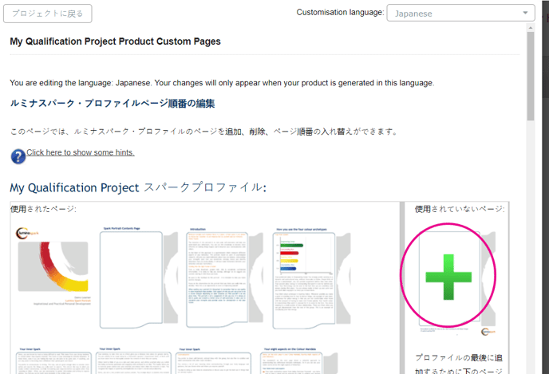This screenshot has width=549, height=374.
Task: Click the My Qualification Project スパークプロファイル heading
Action: pyautogui.click(x=138, y=187)
